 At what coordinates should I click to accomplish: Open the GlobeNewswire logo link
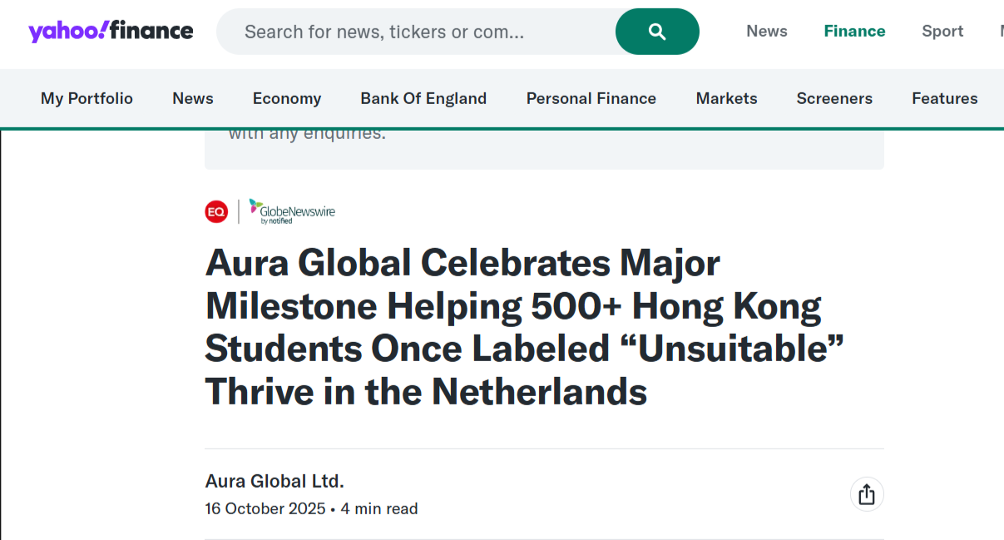[x=292, y=212]
